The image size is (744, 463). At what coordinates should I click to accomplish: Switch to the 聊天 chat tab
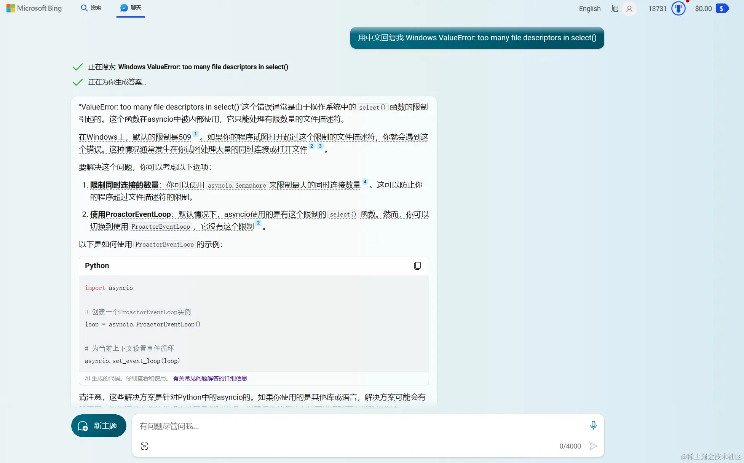click(131, 8)
